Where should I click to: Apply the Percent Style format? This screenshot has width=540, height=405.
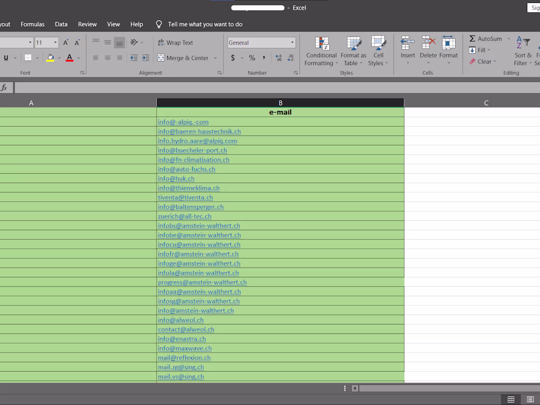point(251,57)
